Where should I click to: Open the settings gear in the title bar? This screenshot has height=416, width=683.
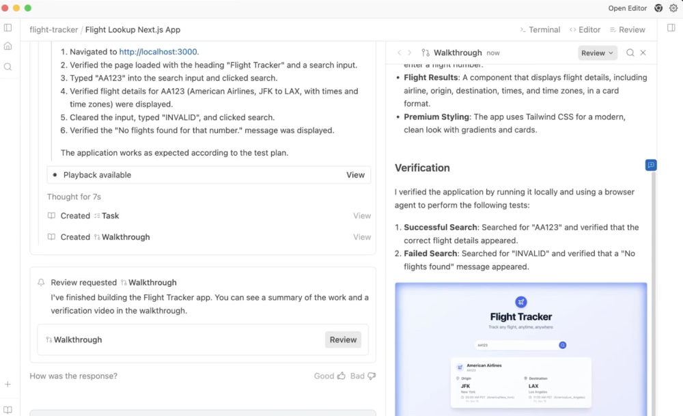[x=675, y=8]
